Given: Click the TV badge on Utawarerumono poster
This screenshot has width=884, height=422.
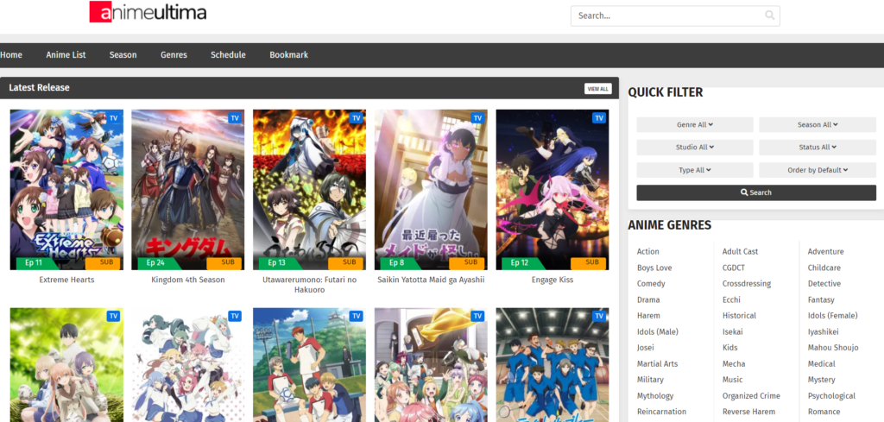Looking at the screenshot, I should click(356, 117).
